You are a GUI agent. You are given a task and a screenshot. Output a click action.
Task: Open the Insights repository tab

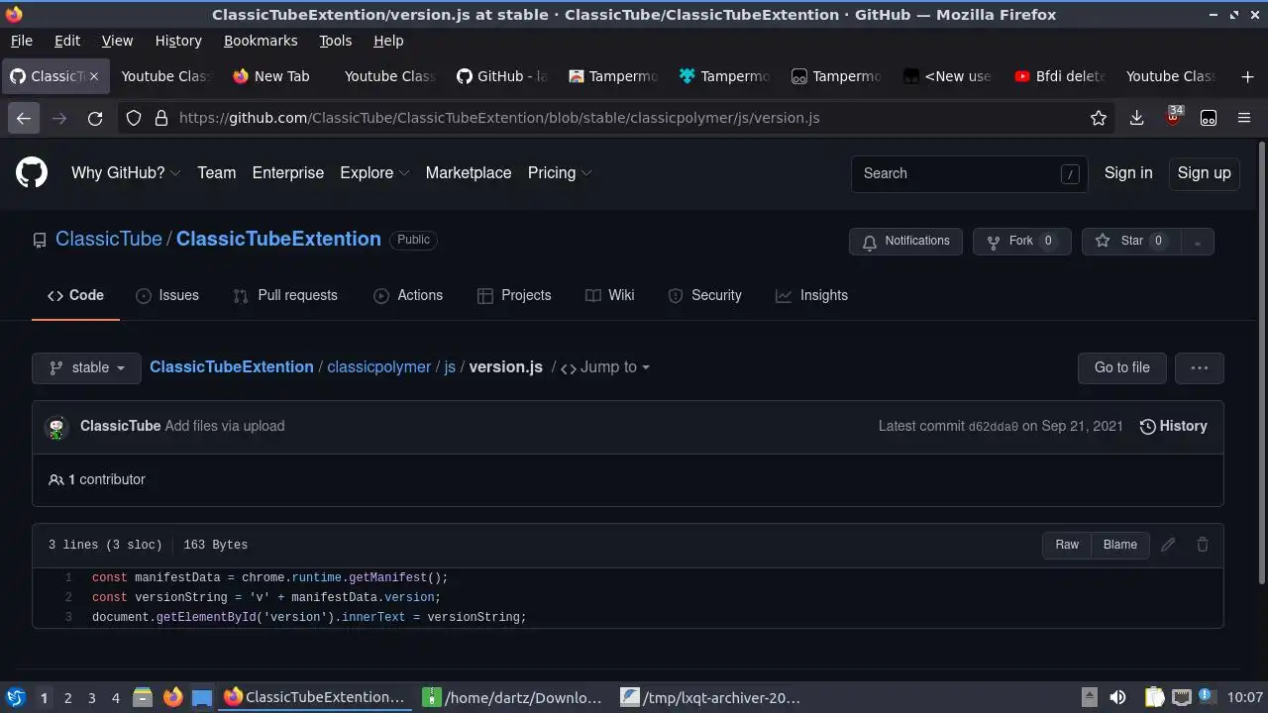812,296
